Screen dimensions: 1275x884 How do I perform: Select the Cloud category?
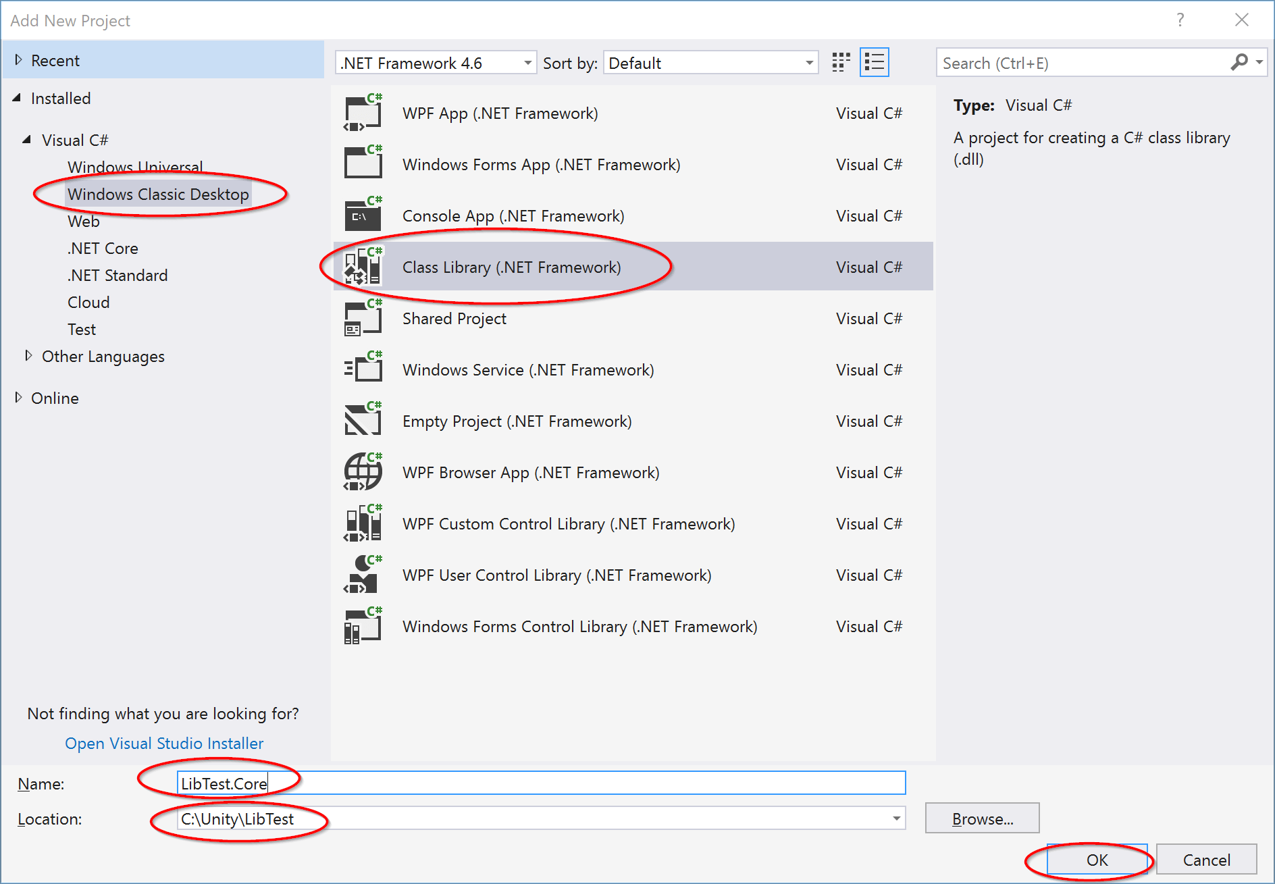[x=88, y=303]
